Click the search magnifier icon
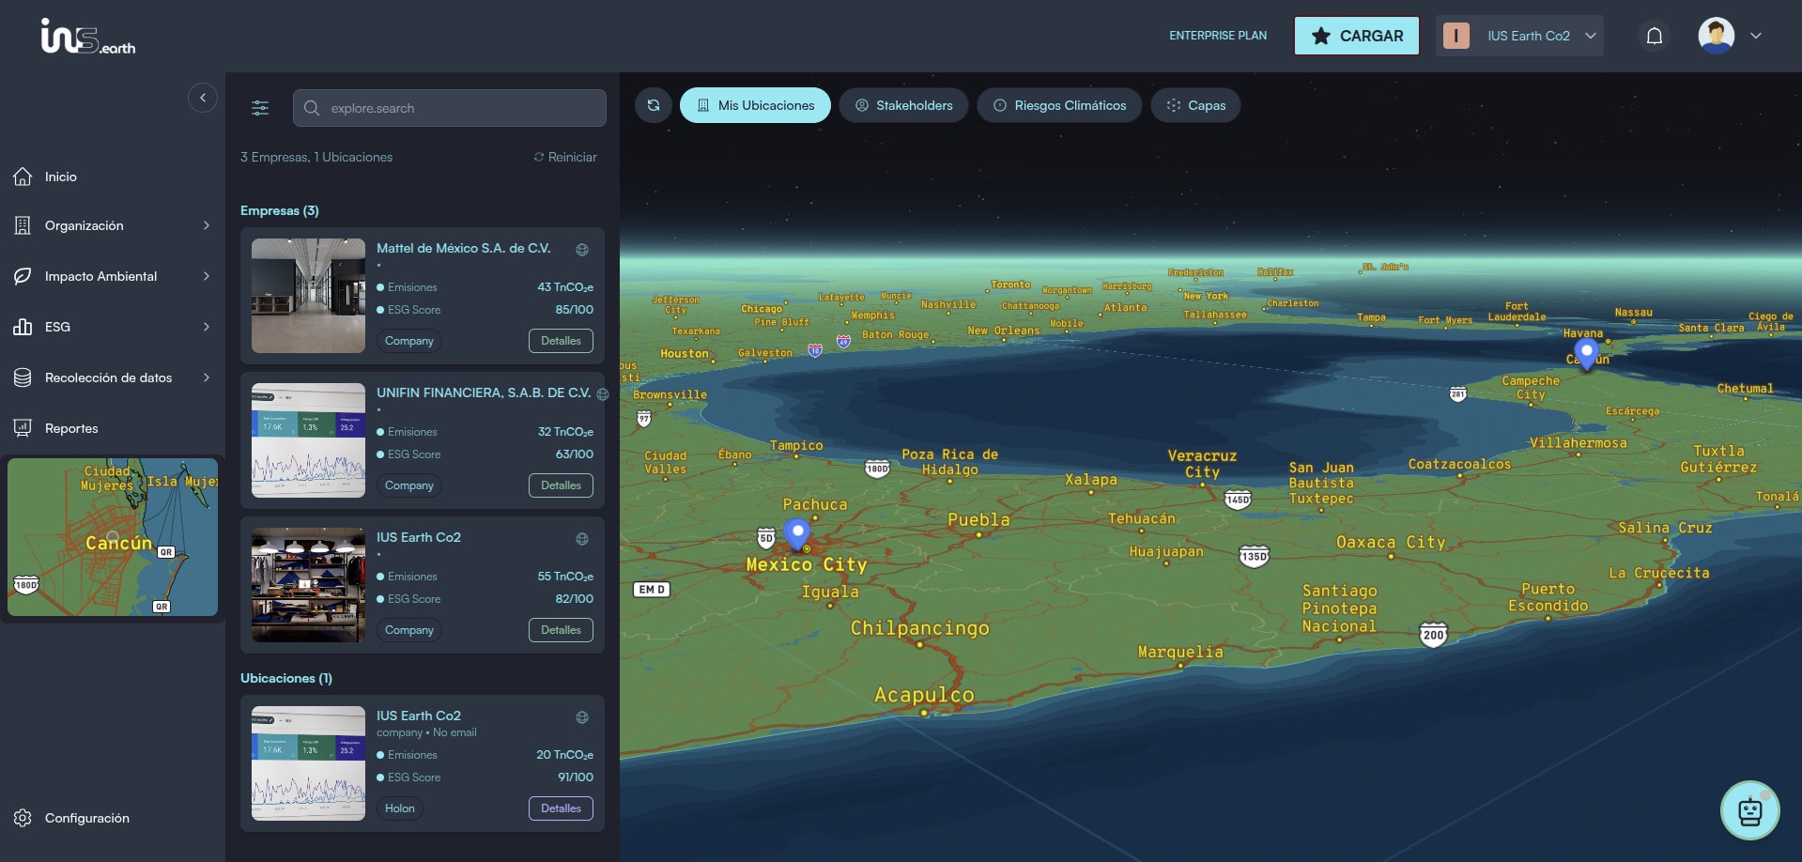The height and width of the screenshot is (862, 1802). pyautogui.click(x=312, y=108)
